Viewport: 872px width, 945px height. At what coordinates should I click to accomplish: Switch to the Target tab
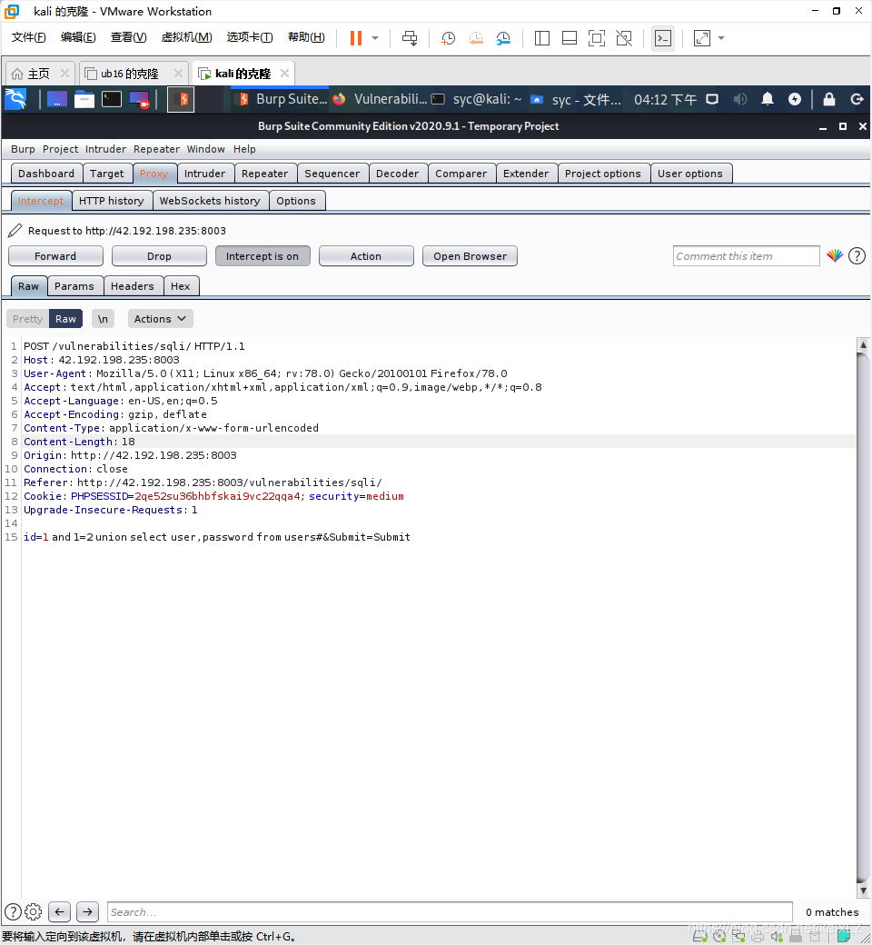pyautogui.click(x=106, y=174)
